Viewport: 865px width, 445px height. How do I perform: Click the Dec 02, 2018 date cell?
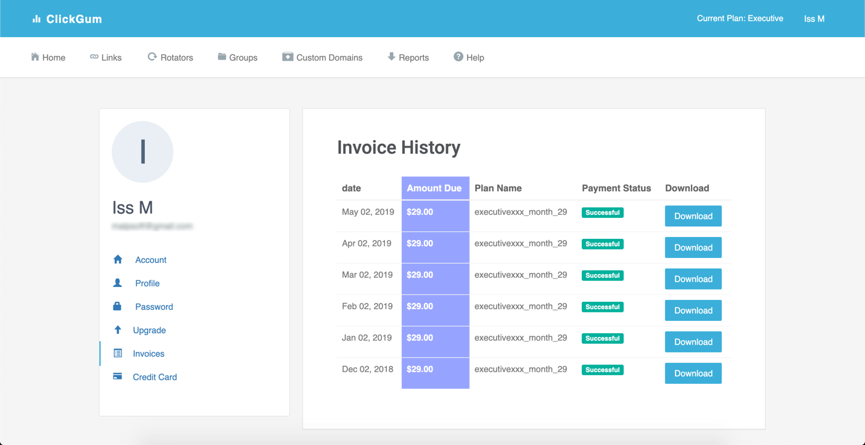[368, 369]
